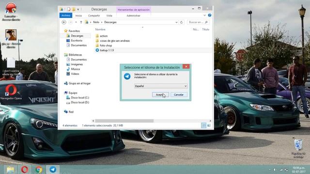
Task: Sort by the Título column header
Action: tap(205, 29)
